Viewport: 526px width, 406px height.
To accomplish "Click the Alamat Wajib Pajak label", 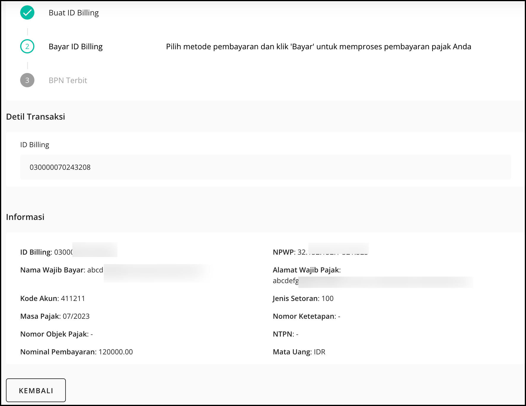I will tap(307, 270).
